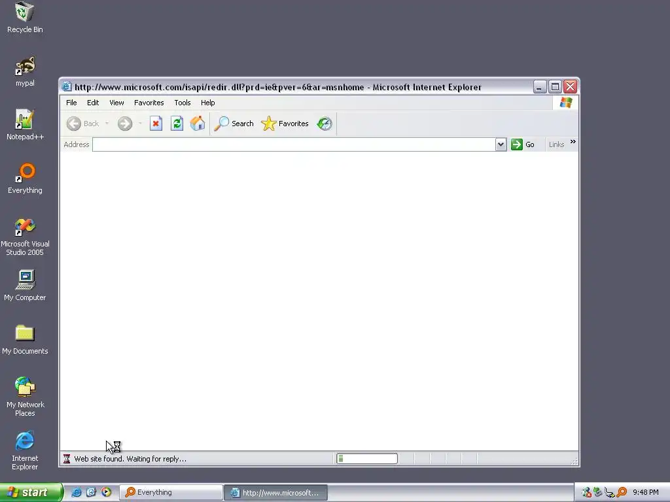Screen dimensions: 670x502
Task: Click the Links toolbar label
Action: point(556,144)
